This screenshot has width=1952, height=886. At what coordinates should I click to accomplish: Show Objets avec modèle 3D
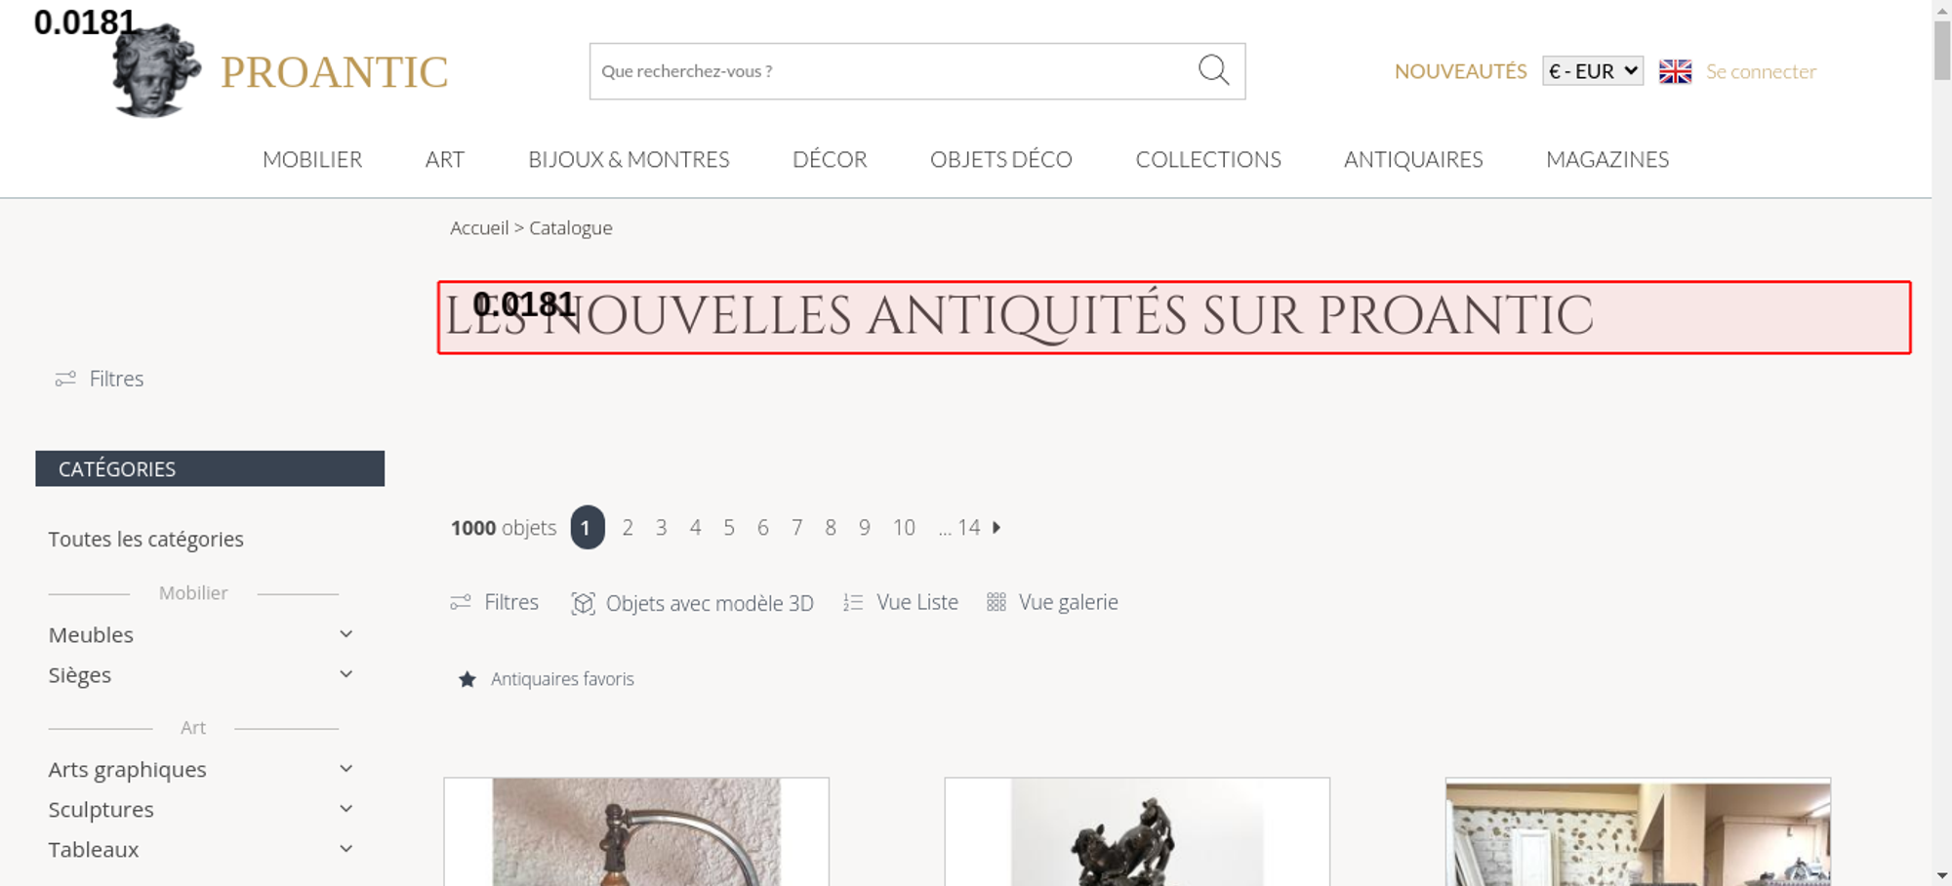click(692, 603)
